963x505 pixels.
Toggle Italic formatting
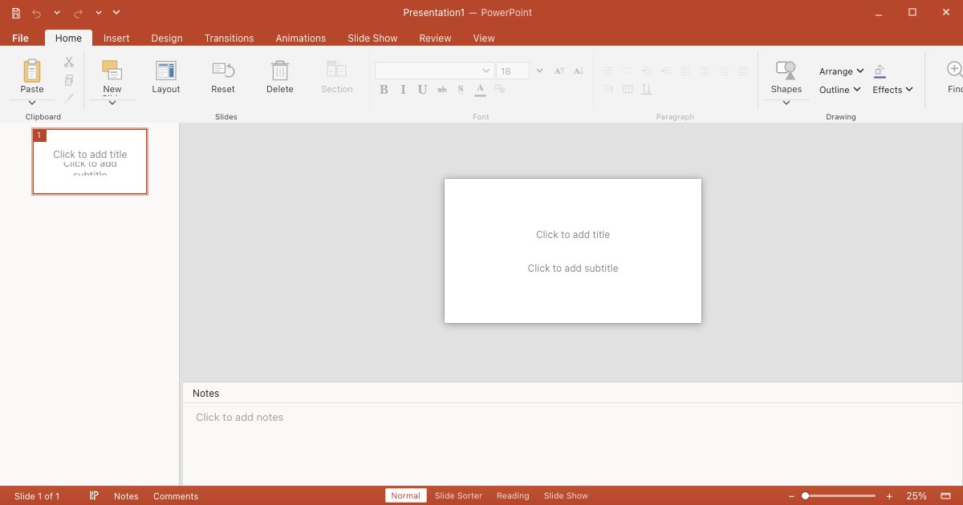[403, 89]
